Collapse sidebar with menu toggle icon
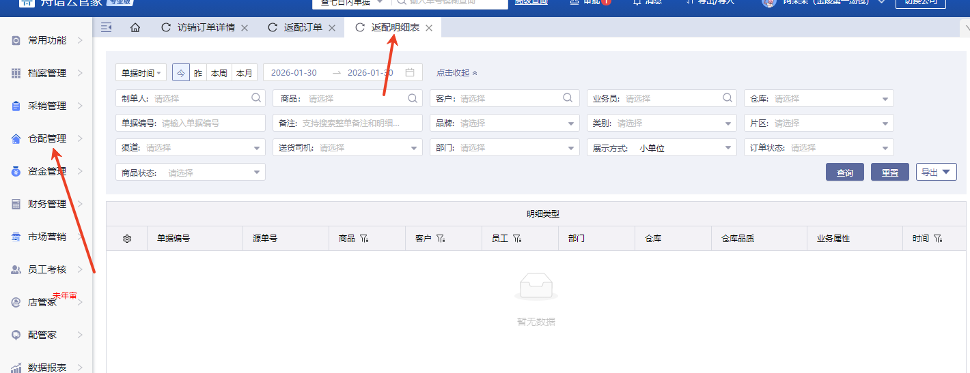Viewport: 970px width, 373px height. 106,27
